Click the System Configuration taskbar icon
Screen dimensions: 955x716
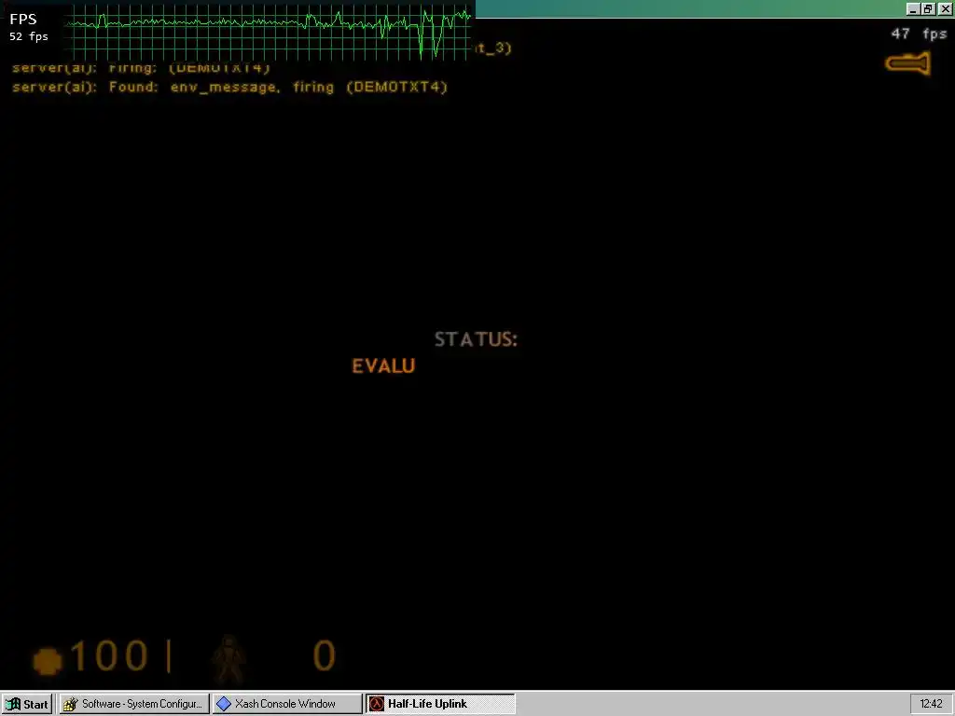(x=71, y=704)
